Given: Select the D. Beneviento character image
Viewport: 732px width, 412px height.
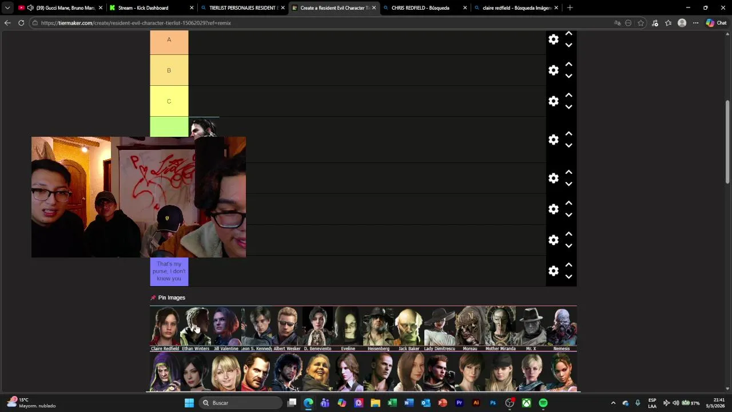Looking at the screenshot, I should [317, 329].
